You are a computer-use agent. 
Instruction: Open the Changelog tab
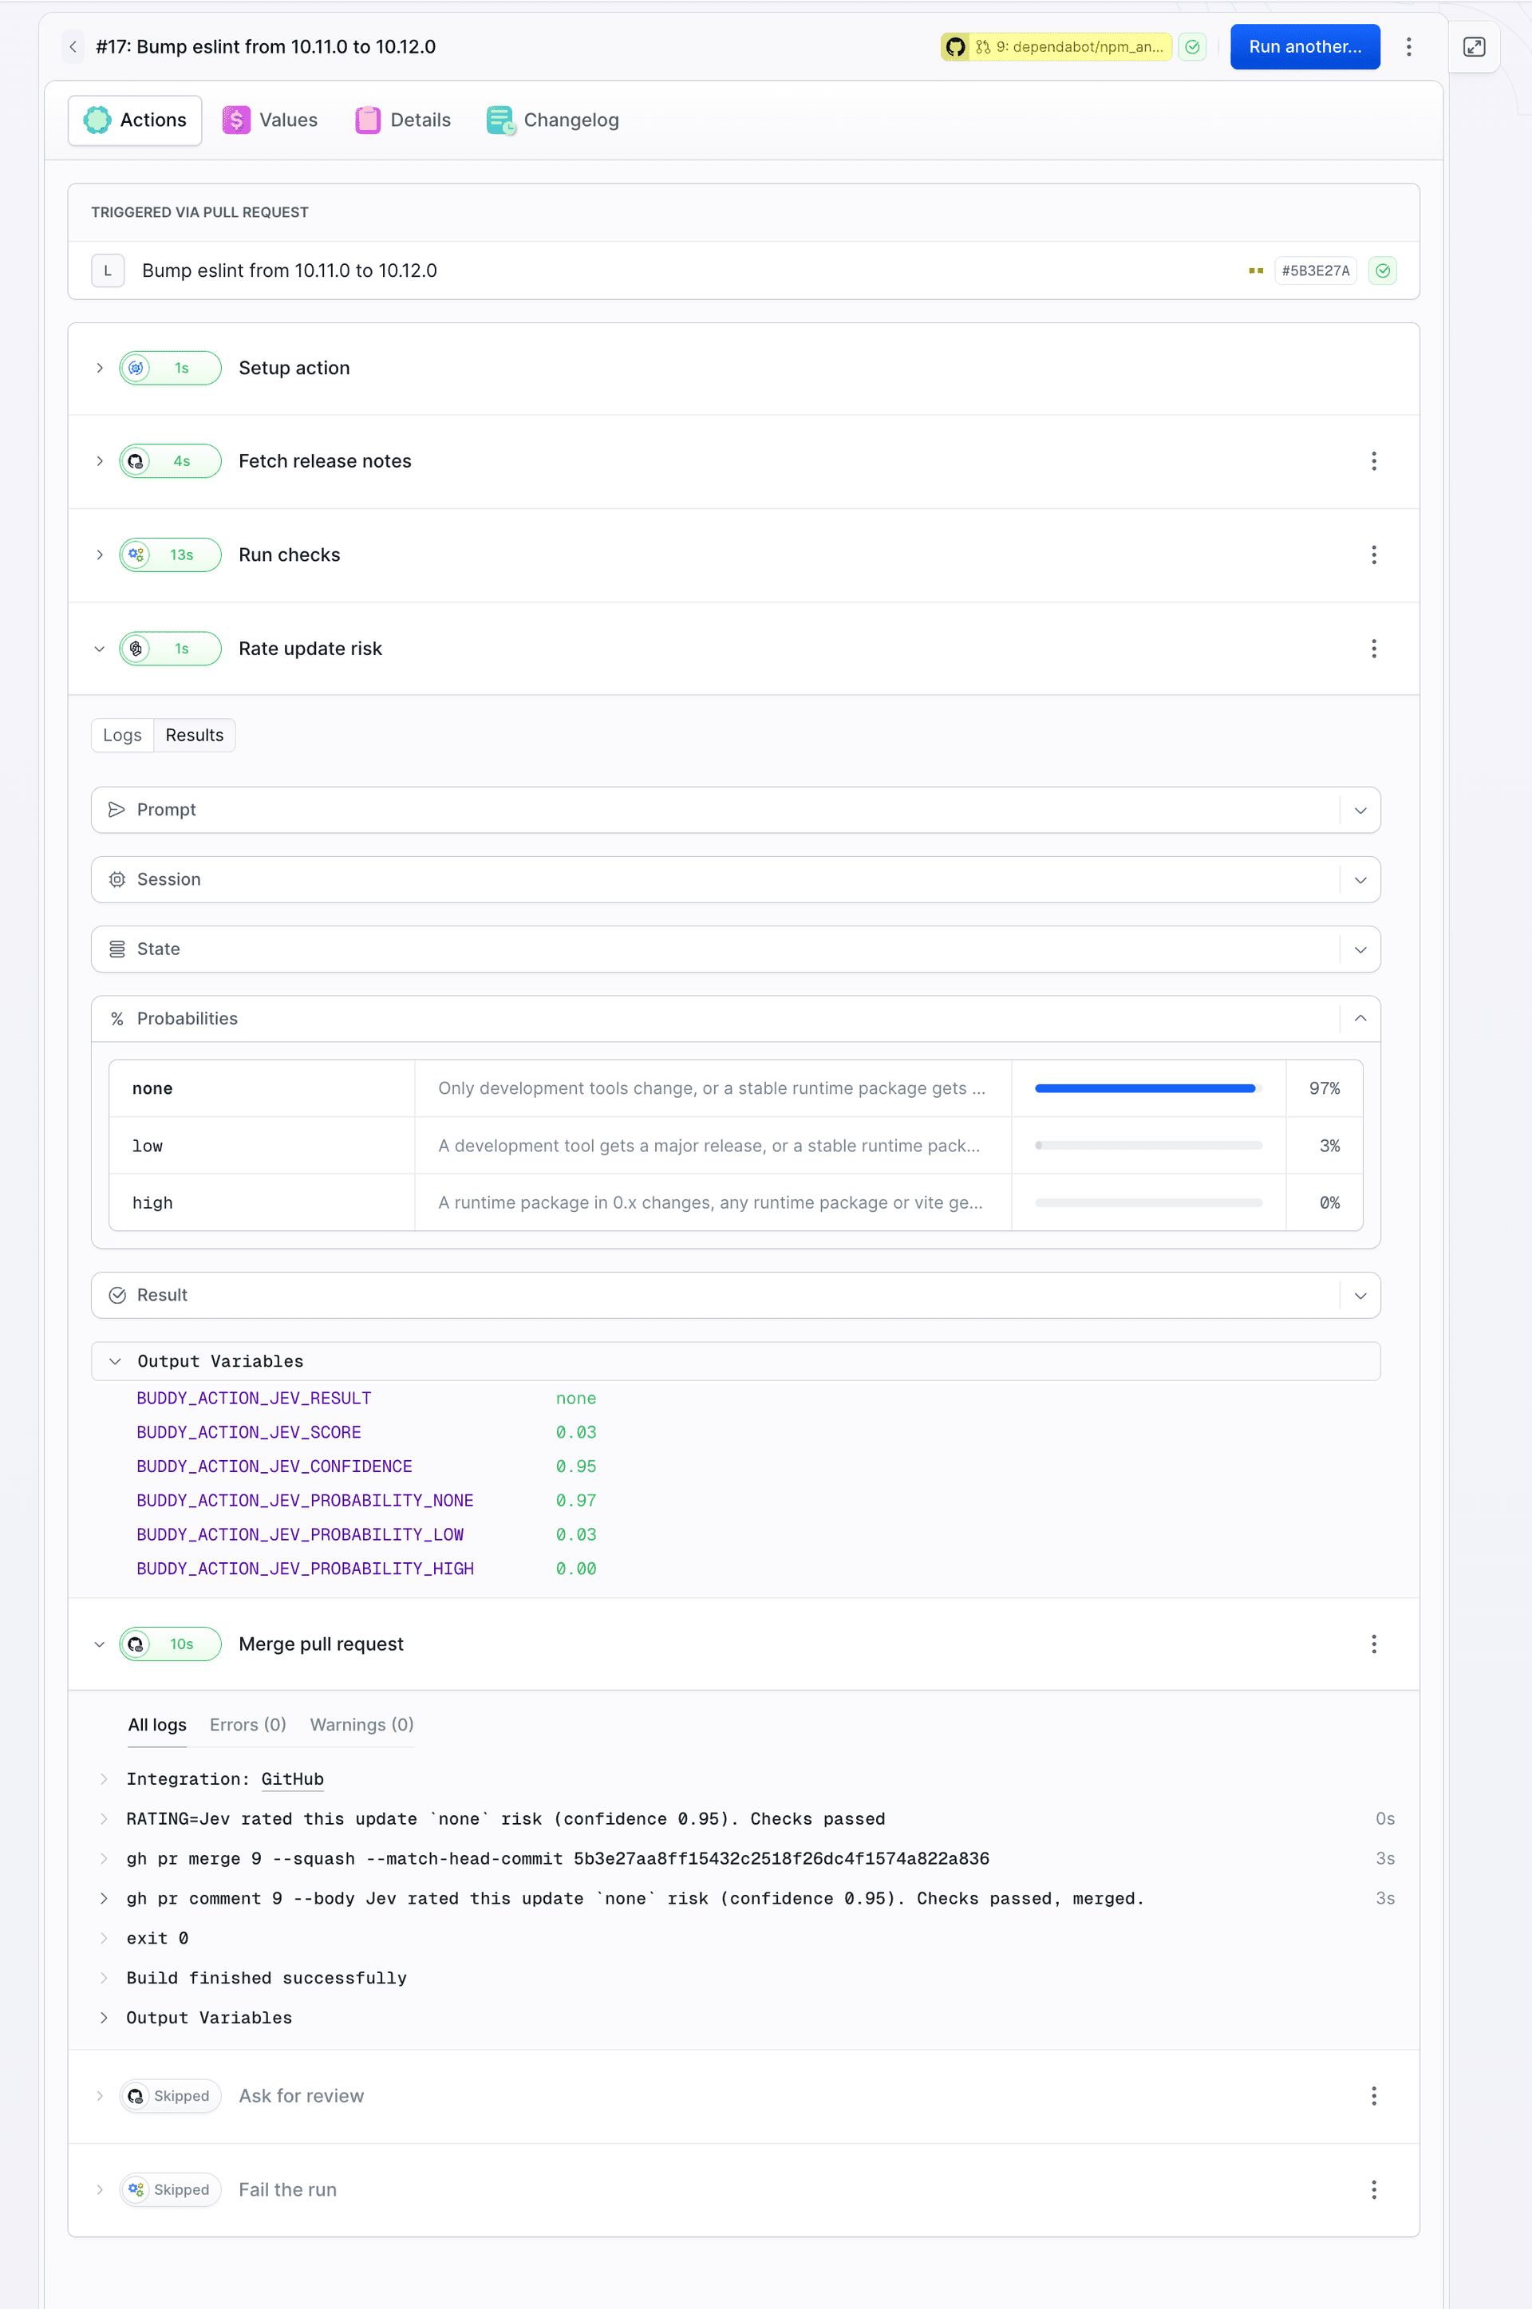coord(553,120)
